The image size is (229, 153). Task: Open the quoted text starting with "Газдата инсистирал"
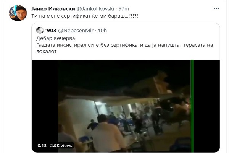(x=124, y=48)
